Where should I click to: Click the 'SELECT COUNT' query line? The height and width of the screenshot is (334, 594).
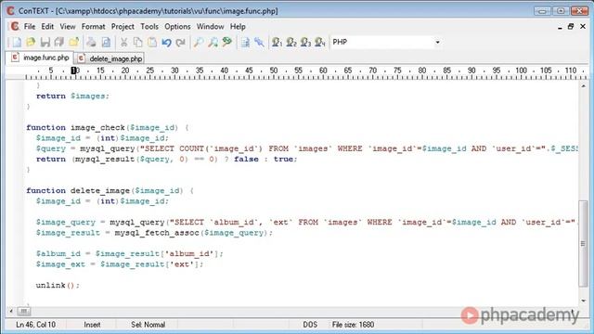pos(307,148)
